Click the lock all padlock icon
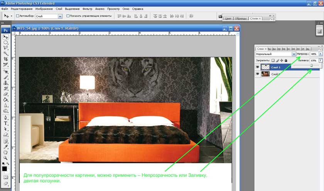324x191 pixels. tap(287, 61)
